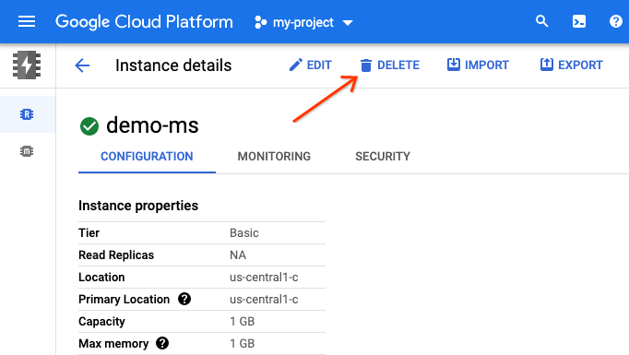Open the my-project project picker

pyautogui.click(x=303, y=22)
